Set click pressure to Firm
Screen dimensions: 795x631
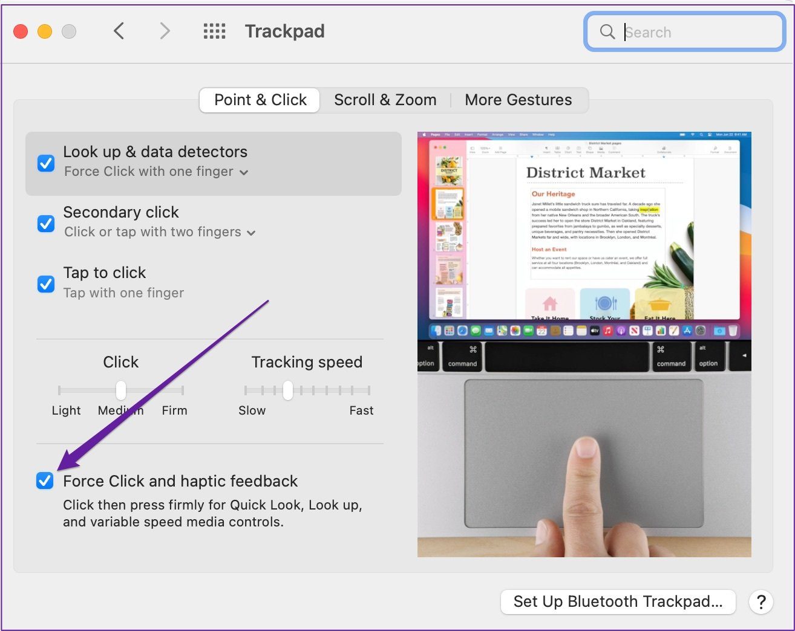tap(174, 410)
